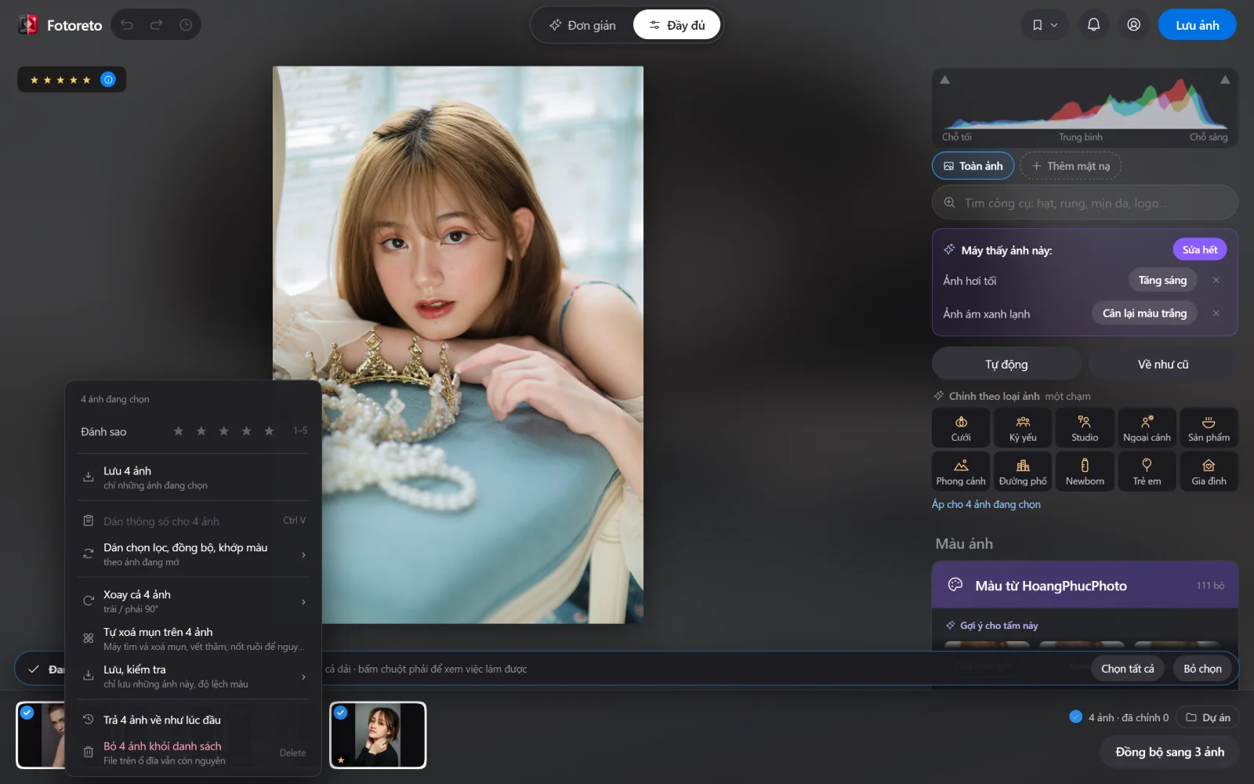Select the Trẻ em photo type
This screenshot has width=1254, height=784.
click(1147, 472)
